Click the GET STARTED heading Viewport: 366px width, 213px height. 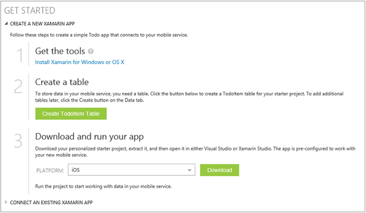click(x=30, y=10)
